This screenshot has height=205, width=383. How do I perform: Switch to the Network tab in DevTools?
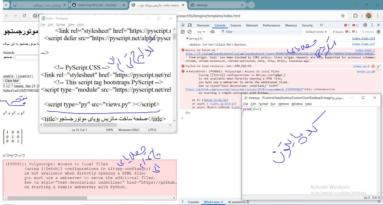pos(252,25)
